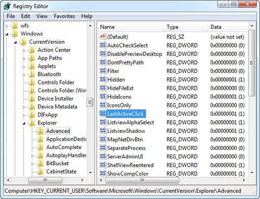Click the HideFileExt DWORD icon
This screenshot has height=199, width=260.
coord(102,88)
